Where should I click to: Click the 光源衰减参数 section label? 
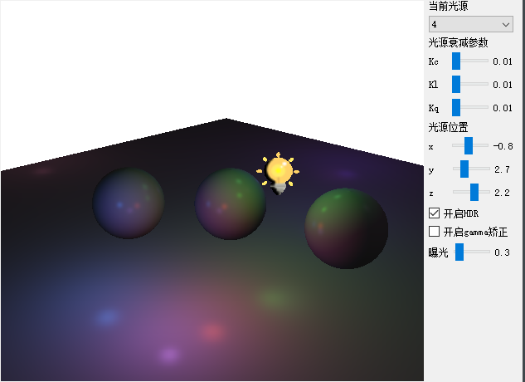[458, 43]
